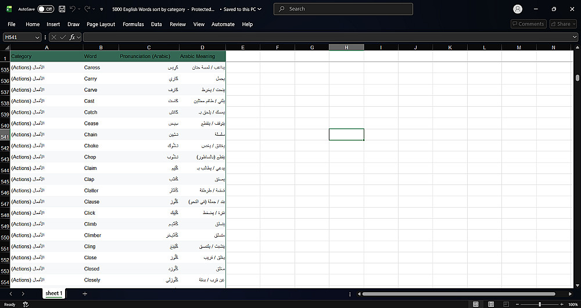Toggle the AutoSave switch
The width and height of the screenshot is (581, 308).
point(45,9)
